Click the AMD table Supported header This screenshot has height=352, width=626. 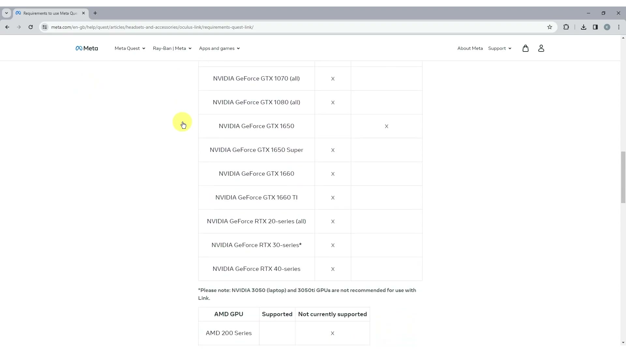[x=277, y=314]
